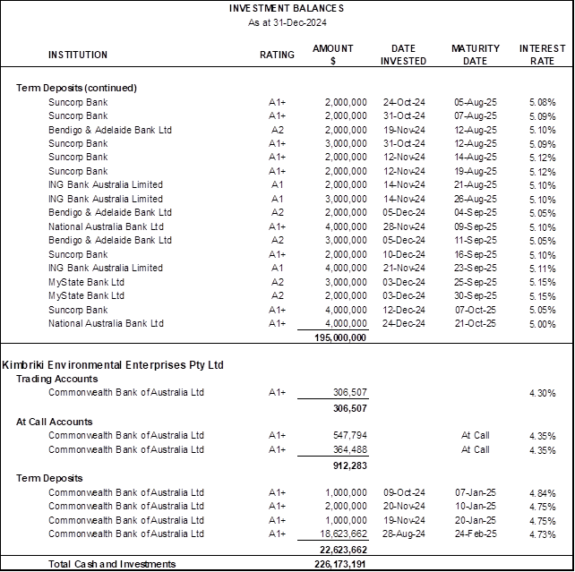Click maturity date 14-Aug-25
The width and height of the screenshot is (575, 572).
476,158
